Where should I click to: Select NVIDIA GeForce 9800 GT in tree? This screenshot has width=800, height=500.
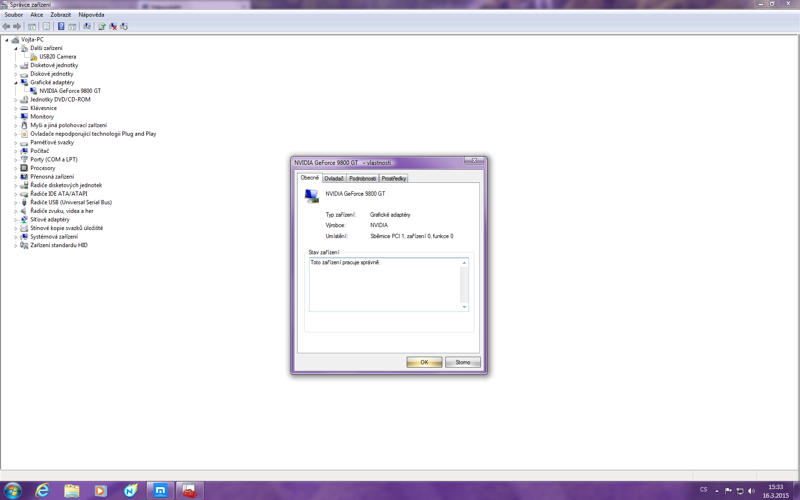(x=70, y=91)
